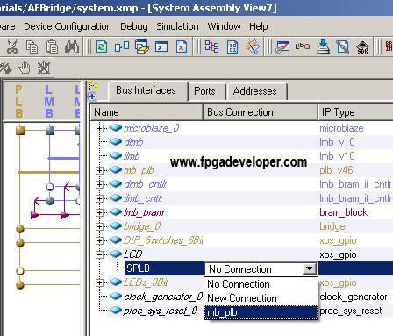This screenshot has width=393, height=336.
Task: Click the document with red X icon
Action: tap(182, 46)
